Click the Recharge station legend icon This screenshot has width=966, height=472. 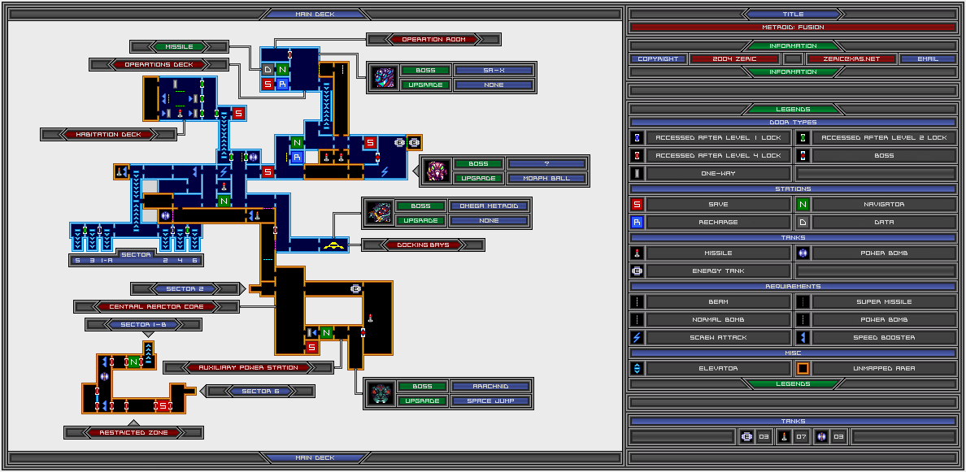coord(637,222)
